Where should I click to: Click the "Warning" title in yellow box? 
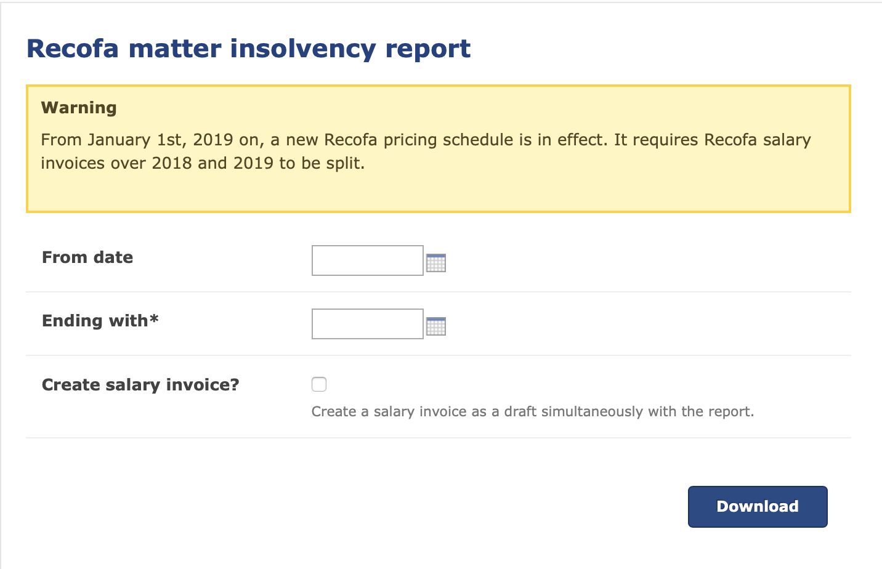pos(79,108)
